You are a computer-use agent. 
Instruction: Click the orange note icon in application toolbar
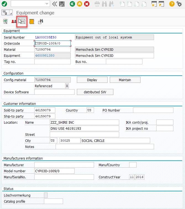32,21
